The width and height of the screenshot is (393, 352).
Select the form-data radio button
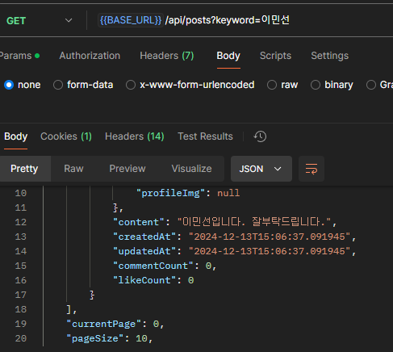(58, 85)
